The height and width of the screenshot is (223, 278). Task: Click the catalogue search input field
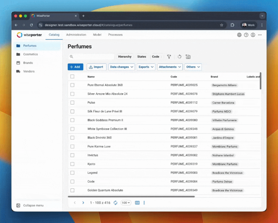94,57
